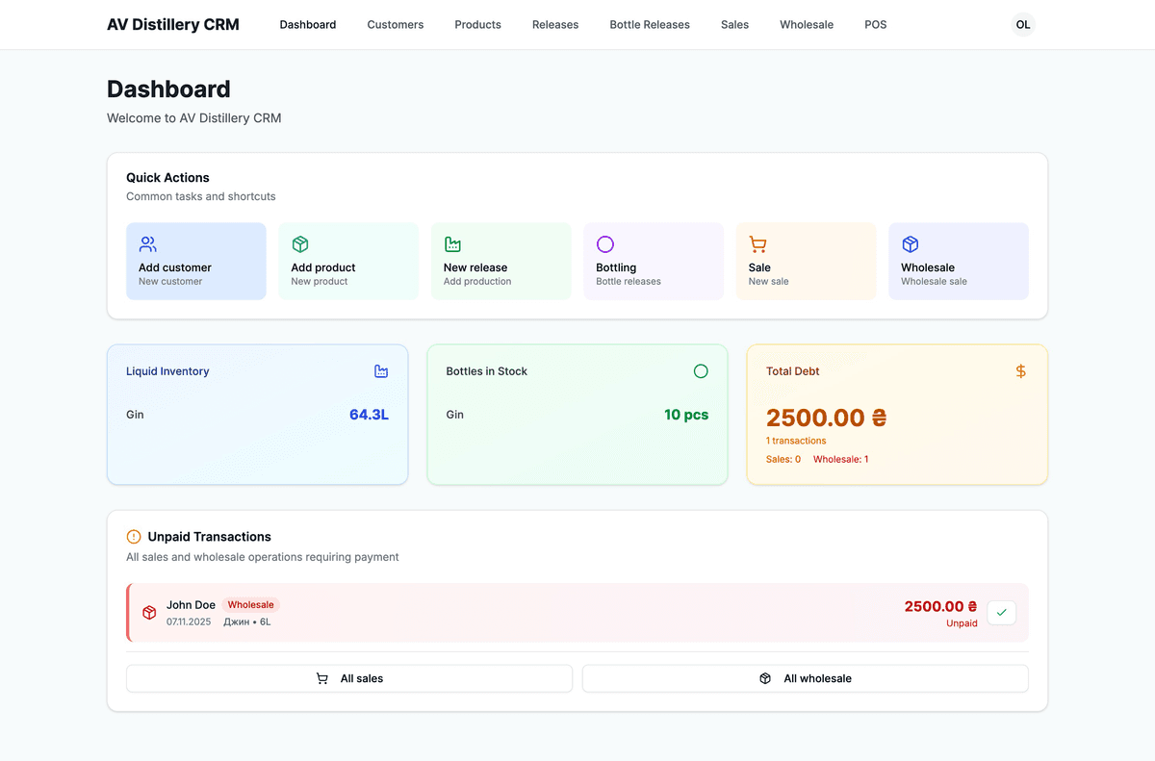The width and height of the screenshot is (1155, 761).
Task: Open the Bottle Releases section
Action: tap(650, 24)
